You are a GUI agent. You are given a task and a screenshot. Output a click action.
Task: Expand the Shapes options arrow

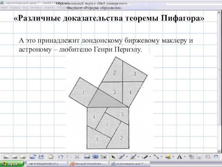173,157
